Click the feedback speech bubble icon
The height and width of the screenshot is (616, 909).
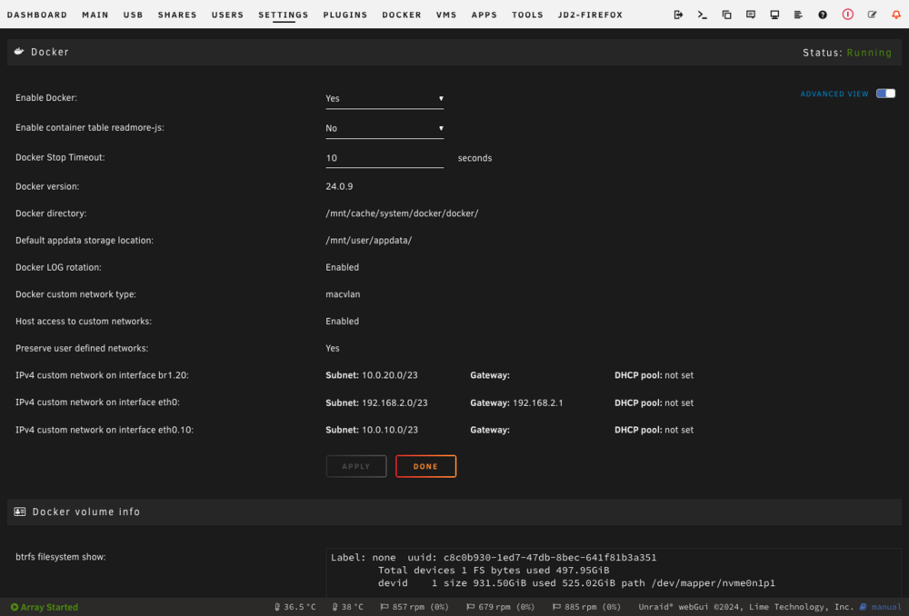point(751,15)
